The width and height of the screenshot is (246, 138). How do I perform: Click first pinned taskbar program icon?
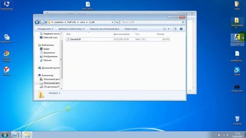click(x=16, y=135)
